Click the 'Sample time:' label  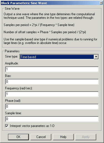coord(13,113)
